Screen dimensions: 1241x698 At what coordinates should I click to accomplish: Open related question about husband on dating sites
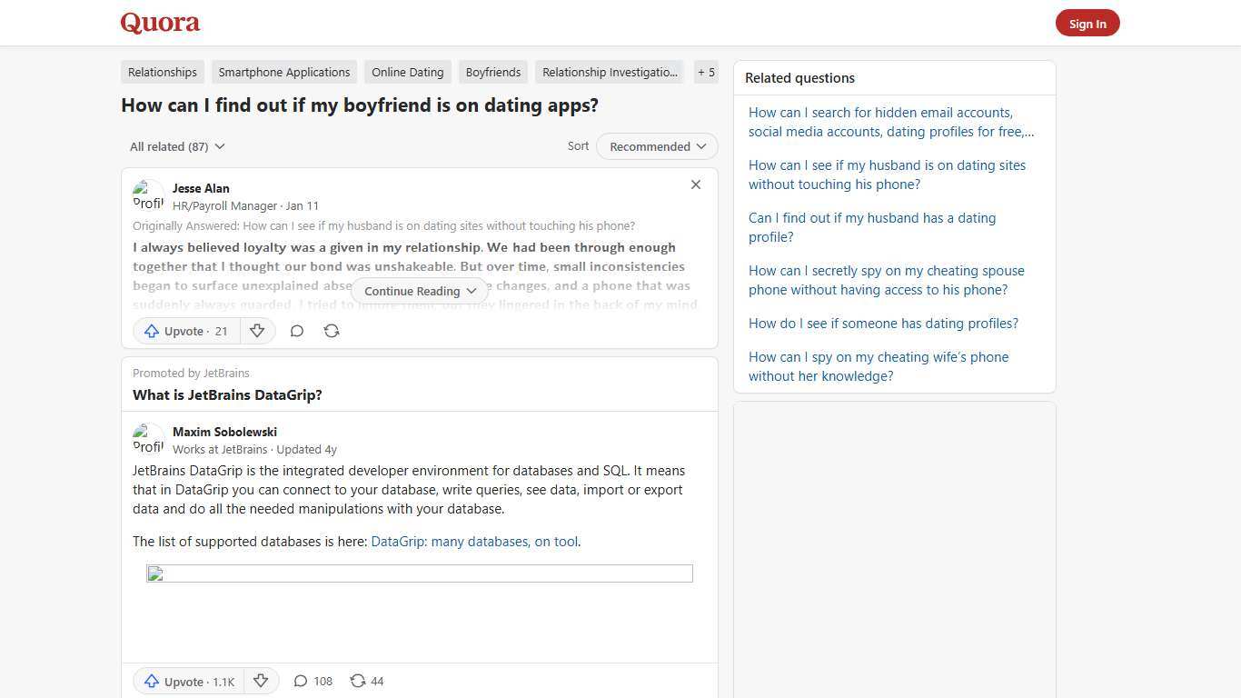[887, 174]
